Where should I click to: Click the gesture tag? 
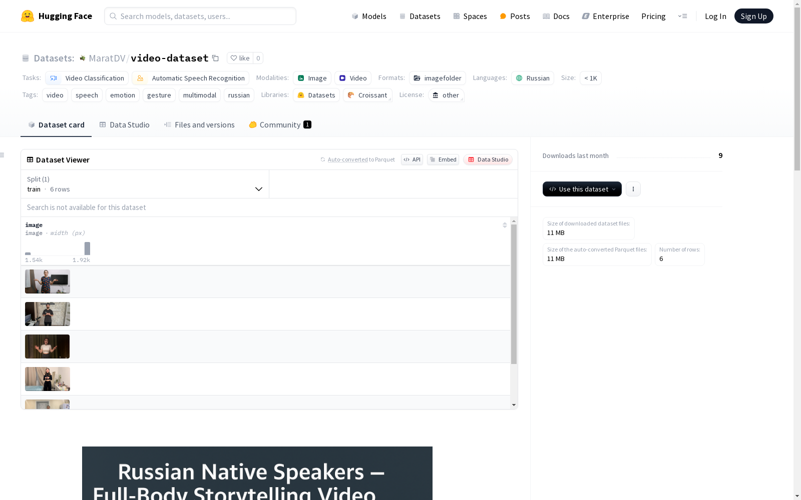(x=159, y=95)
